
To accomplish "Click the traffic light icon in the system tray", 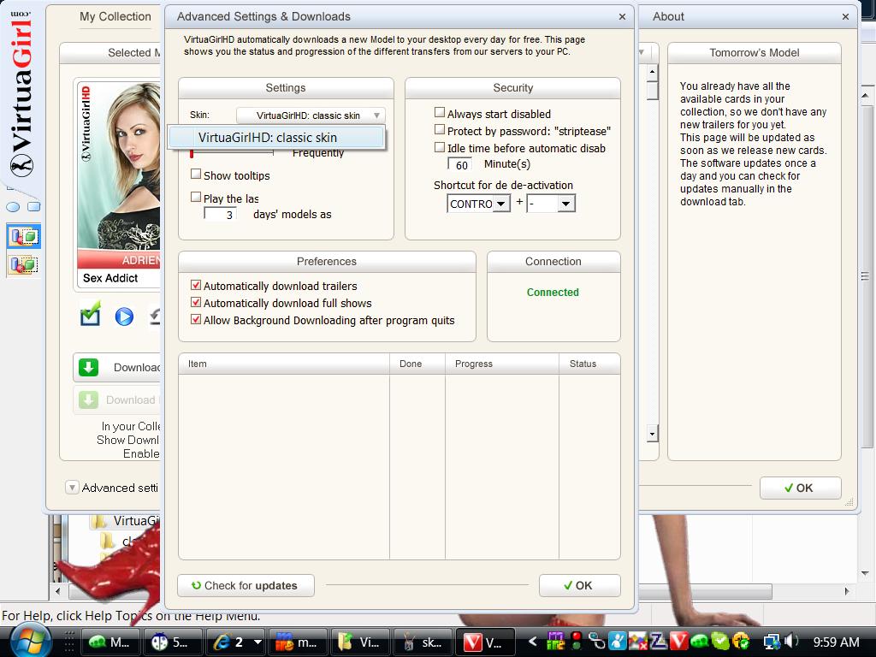I will tap(577, 641).
